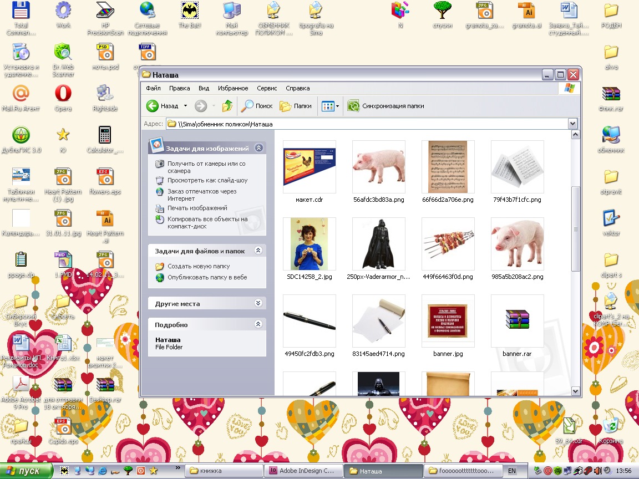Click Folder Synchronization (Синхронизация папки) icon
The width and height of the screenshot is (639, 479).
point(353,106)
